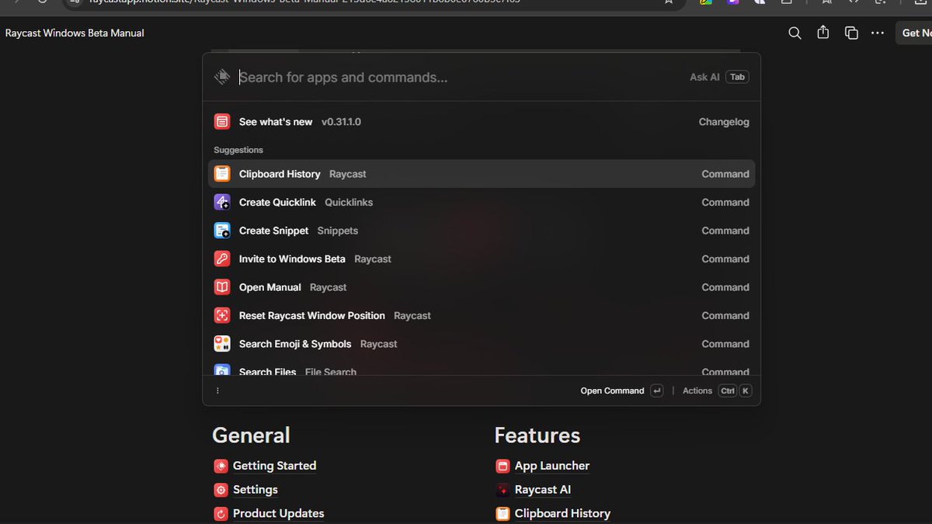Click the Invite to Windows Beta icon
This screenshot has height=524, width=932.
[x=222, y=259]
